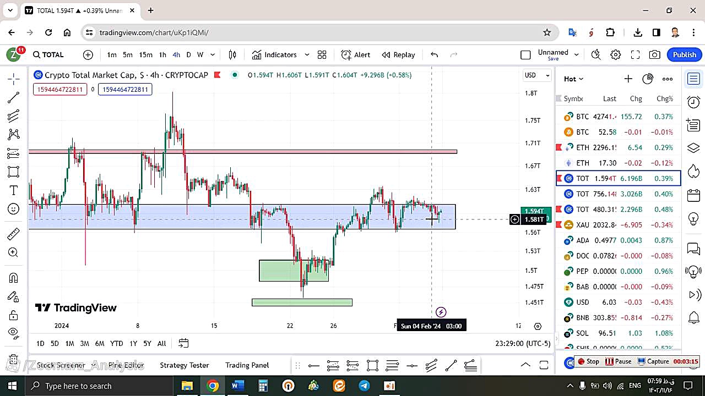Open the Fibonacci/Gann tools in left sidebar
Viewport: 705px width, 396px height.
(x=14, y=116)
